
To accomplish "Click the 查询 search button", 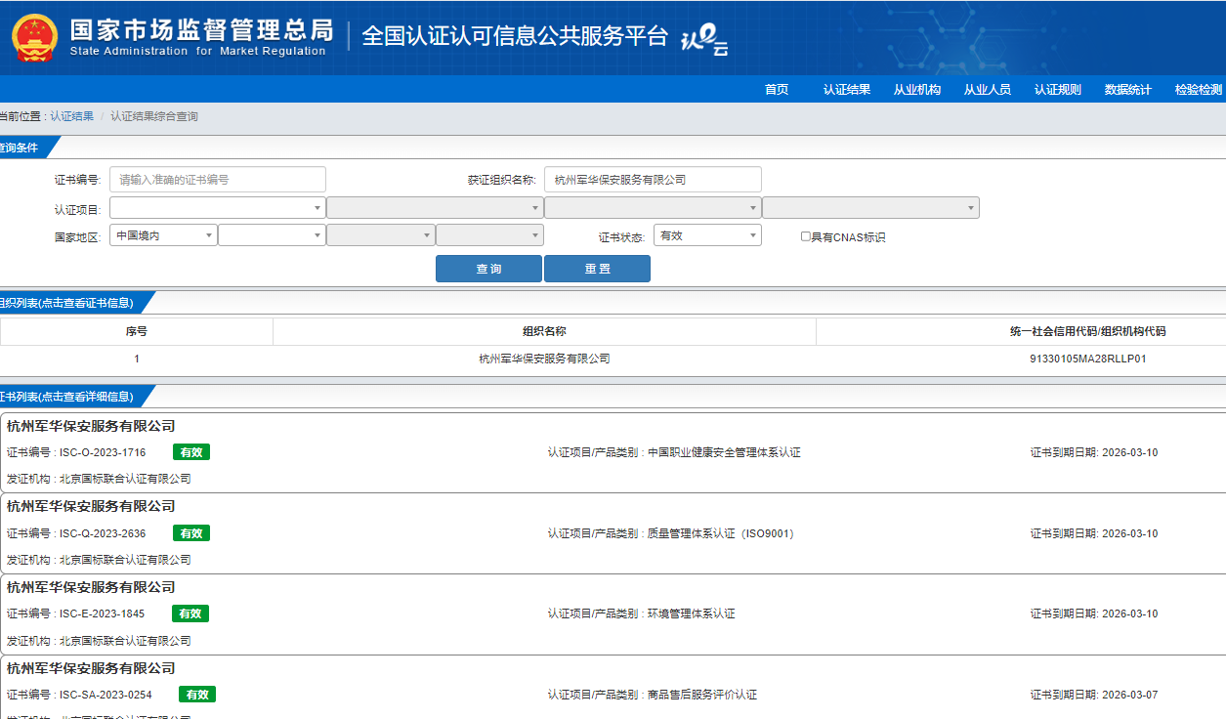I will [x=488, y=269].
